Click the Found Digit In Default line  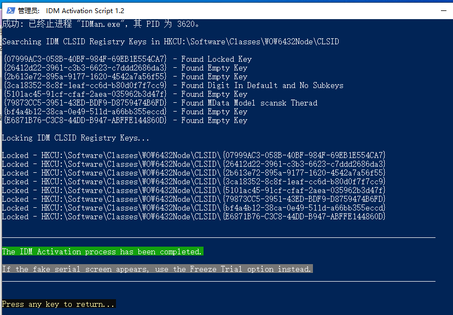pos(173,85)
